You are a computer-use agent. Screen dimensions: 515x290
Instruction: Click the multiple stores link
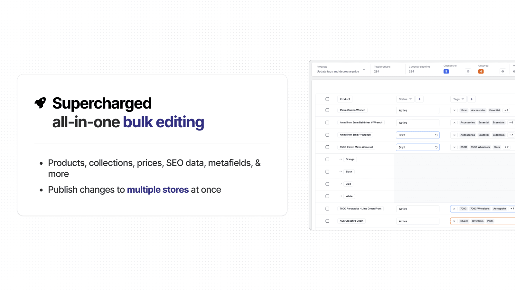(x=158, y=189)
